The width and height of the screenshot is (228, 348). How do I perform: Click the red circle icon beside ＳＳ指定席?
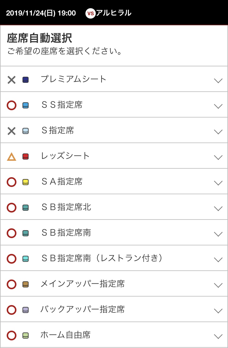click(12, 106)
